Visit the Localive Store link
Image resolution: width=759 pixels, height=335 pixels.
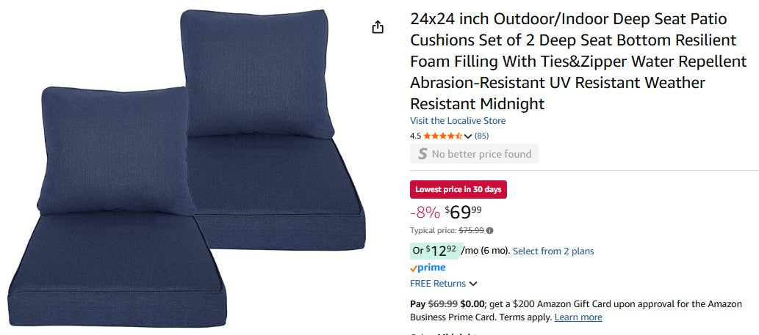[x=458, y=121]
